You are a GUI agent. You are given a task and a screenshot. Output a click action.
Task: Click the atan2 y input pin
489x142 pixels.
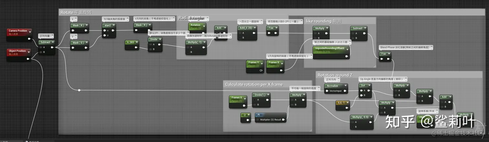click(x=104, y=35)
